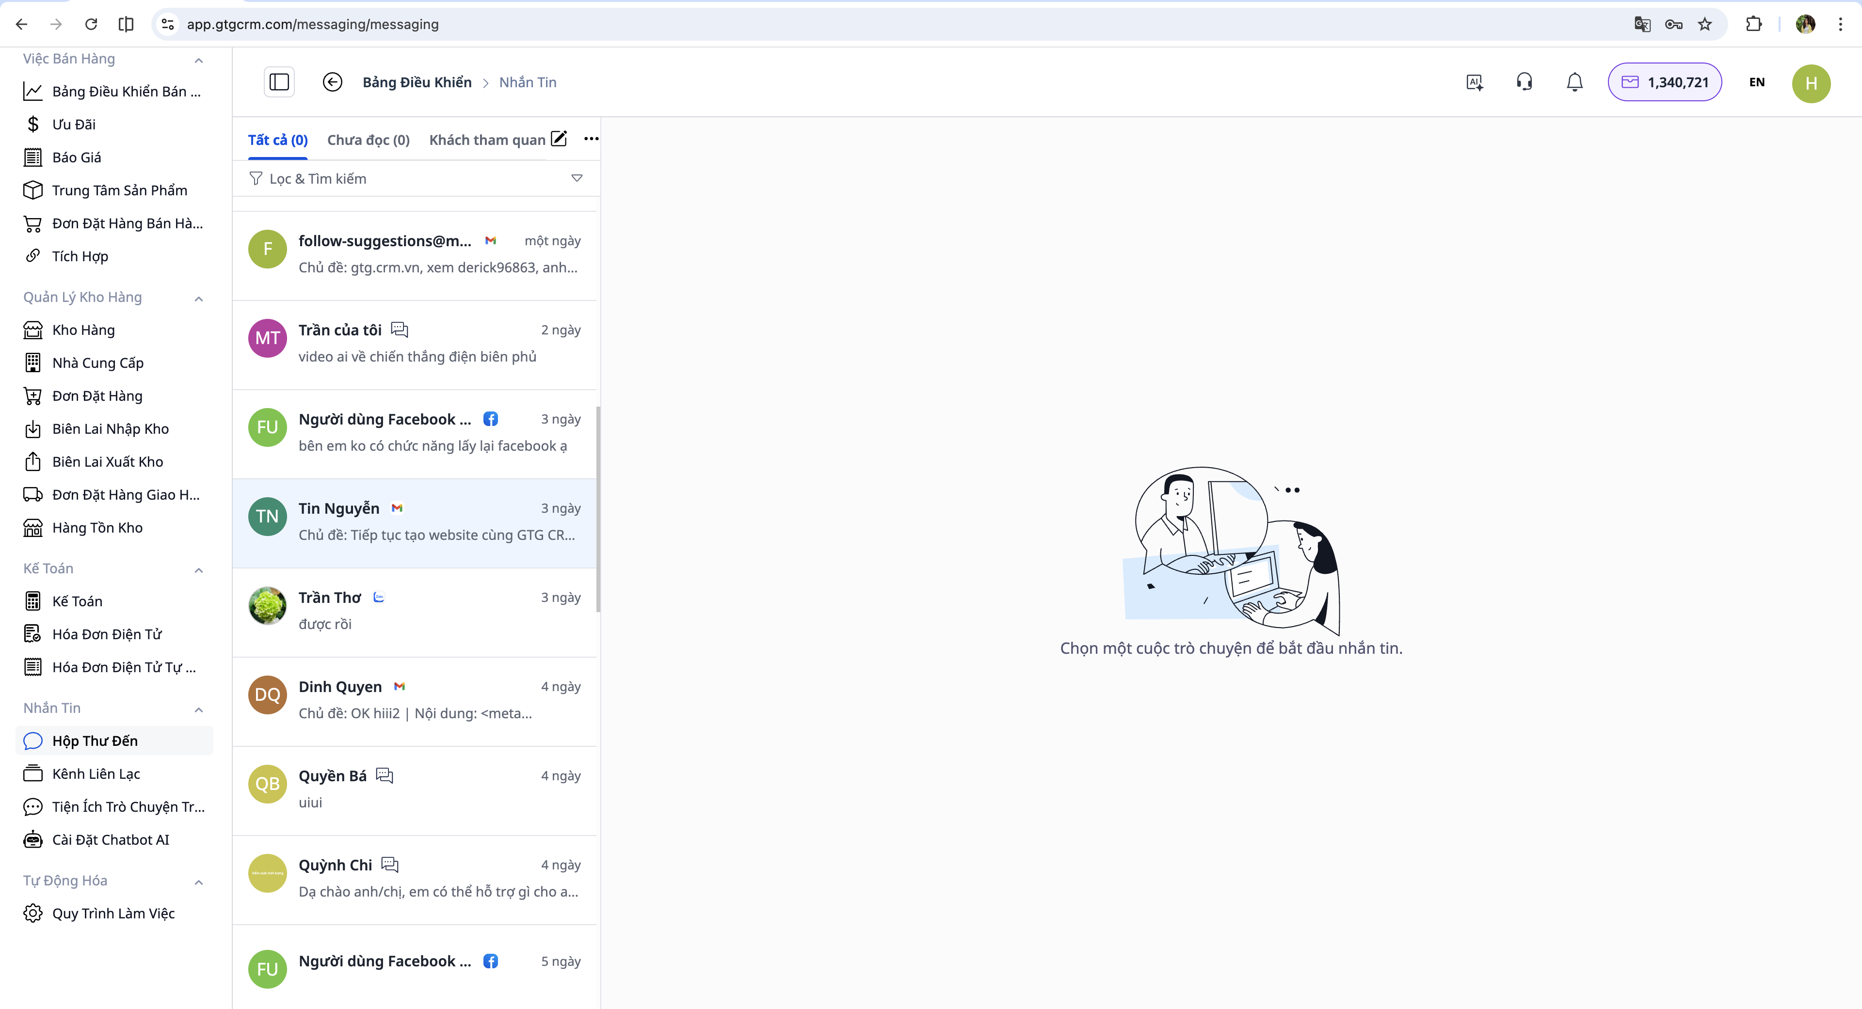This screenshot has height=1009, width=1862.
Task: Select the Kênh Liên Lạc sidebar icon
Action: [x=33, y=773]
